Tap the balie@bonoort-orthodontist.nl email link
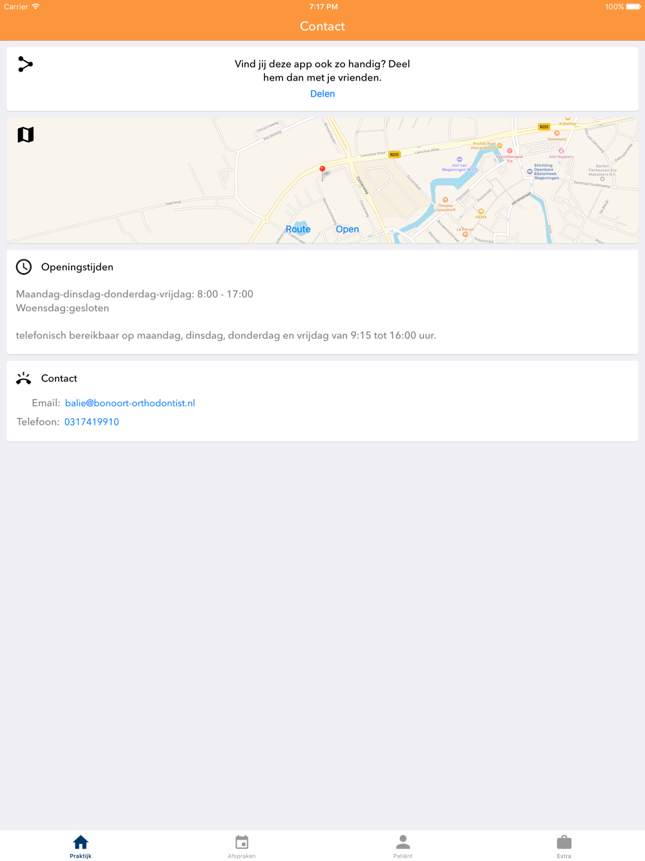Viewport: 645px width, 861px height. [x=130, y=403]
